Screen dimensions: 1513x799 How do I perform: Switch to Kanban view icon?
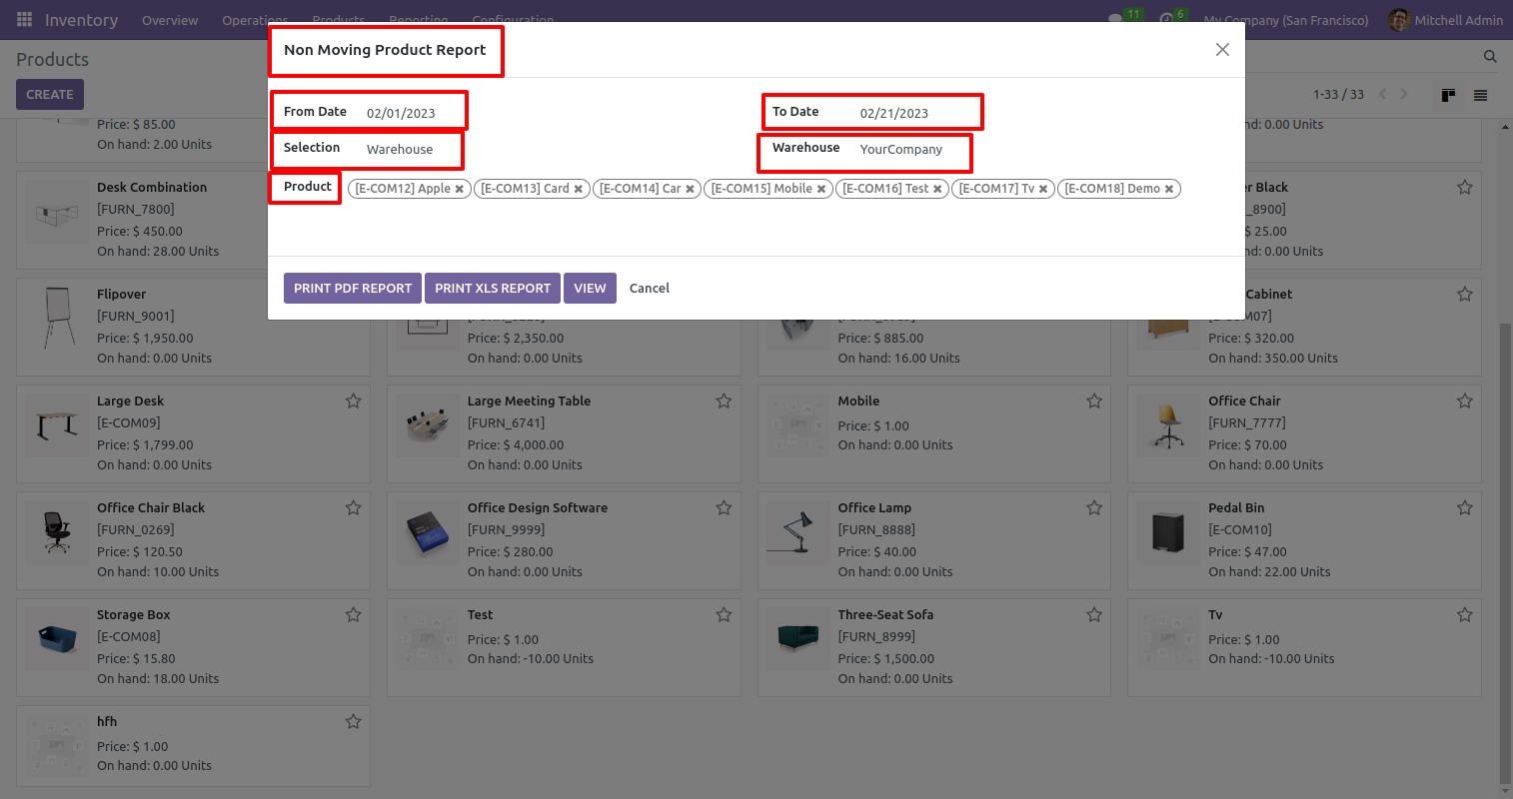1448,95
